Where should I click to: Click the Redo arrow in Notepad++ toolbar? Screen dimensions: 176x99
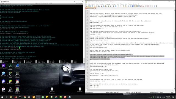(x=111, y=6)
